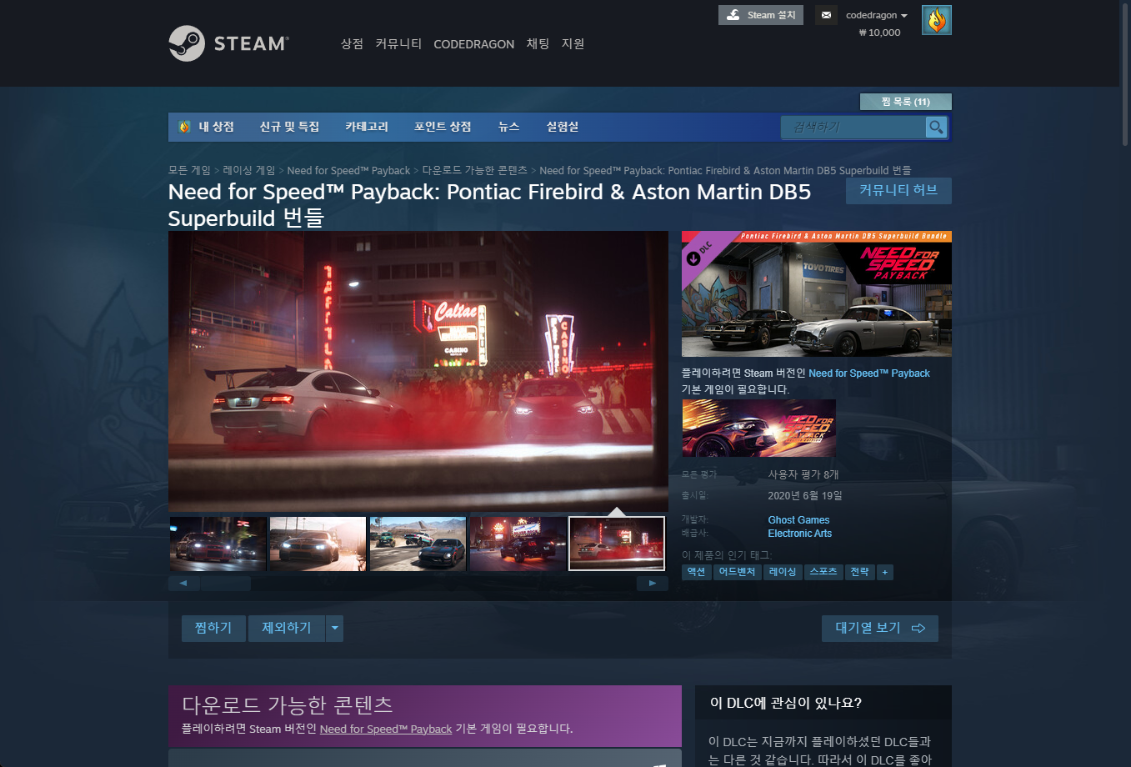The image size is (1131, 767).
Task: Select first screenshot thumbnail with dark street cars
Action: [x=218, y=544]
